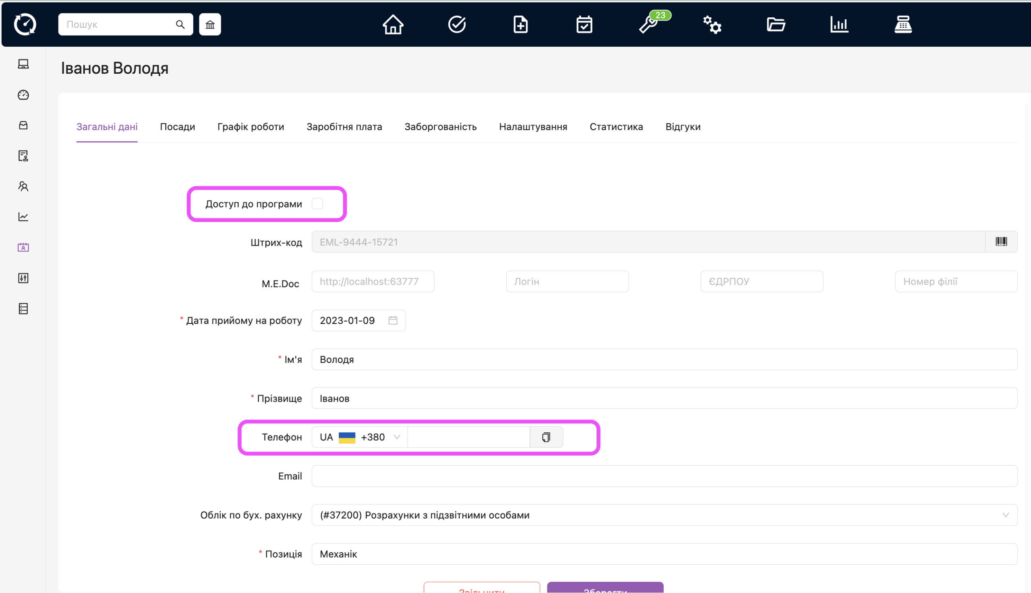Click the cash register icon
1031x593 pixels.
coord(903,25)
